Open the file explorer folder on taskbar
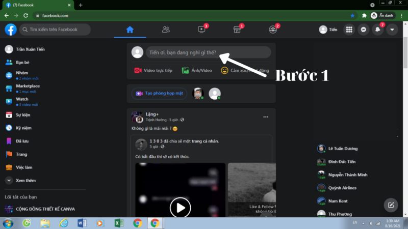Image resolution: width=408 pixels, height=229 pixels. click(x=45, y=223)
